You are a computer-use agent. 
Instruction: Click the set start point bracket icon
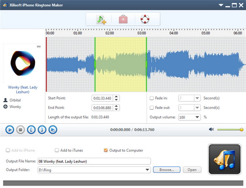point(31,130)
